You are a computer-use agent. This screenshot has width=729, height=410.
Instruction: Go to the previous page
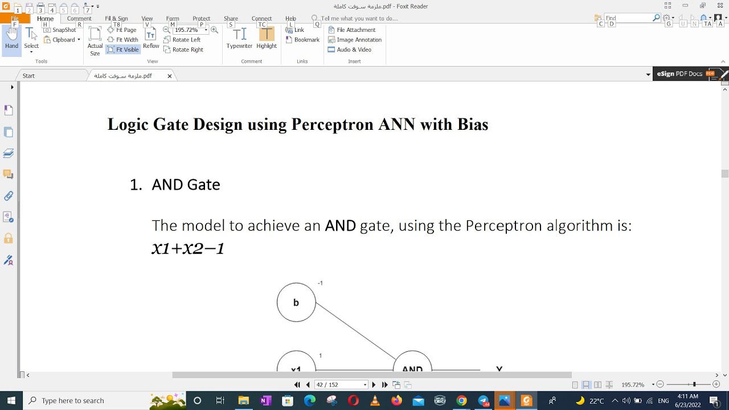[x=308, y=385]
